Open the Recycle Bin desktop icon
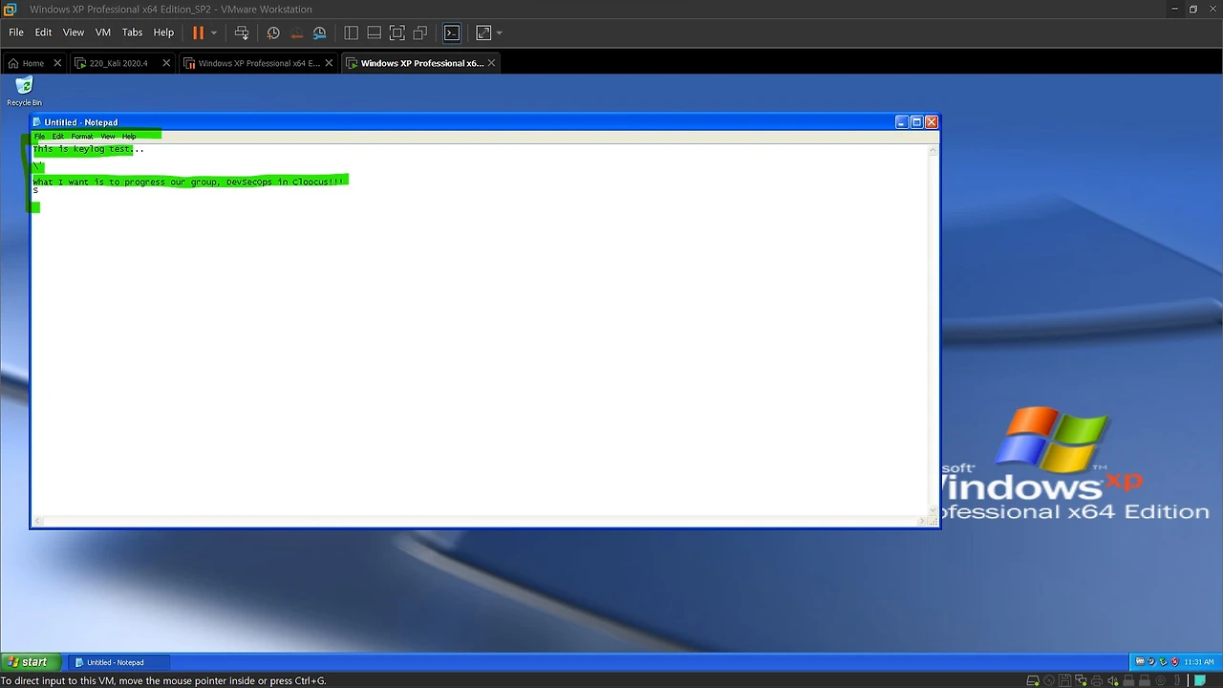Viewport: 1223px width, 688px height. click(x=24, y=92)
